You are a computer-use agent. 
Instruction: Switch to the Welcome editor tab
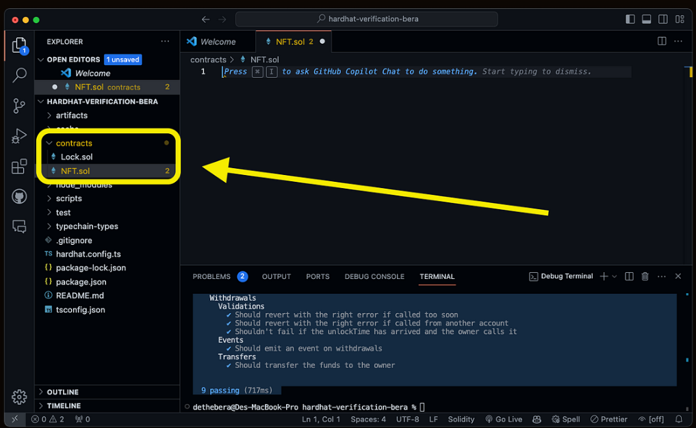[218, 42]
